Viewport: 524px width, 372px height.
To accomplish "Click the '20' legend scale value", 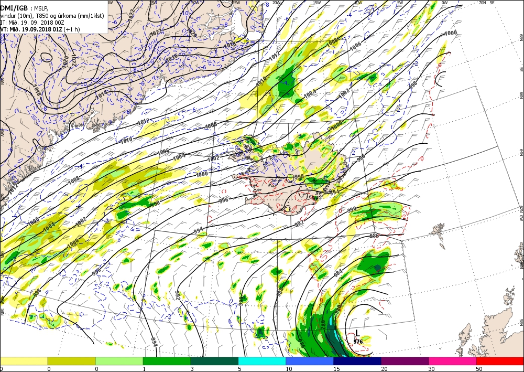I will pos(384,369).
